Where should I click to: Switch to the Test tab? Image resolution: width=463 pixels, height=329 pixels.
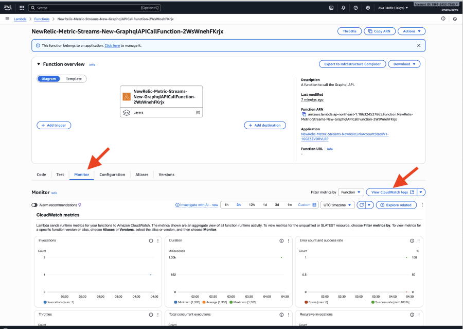tap(60, 175)
